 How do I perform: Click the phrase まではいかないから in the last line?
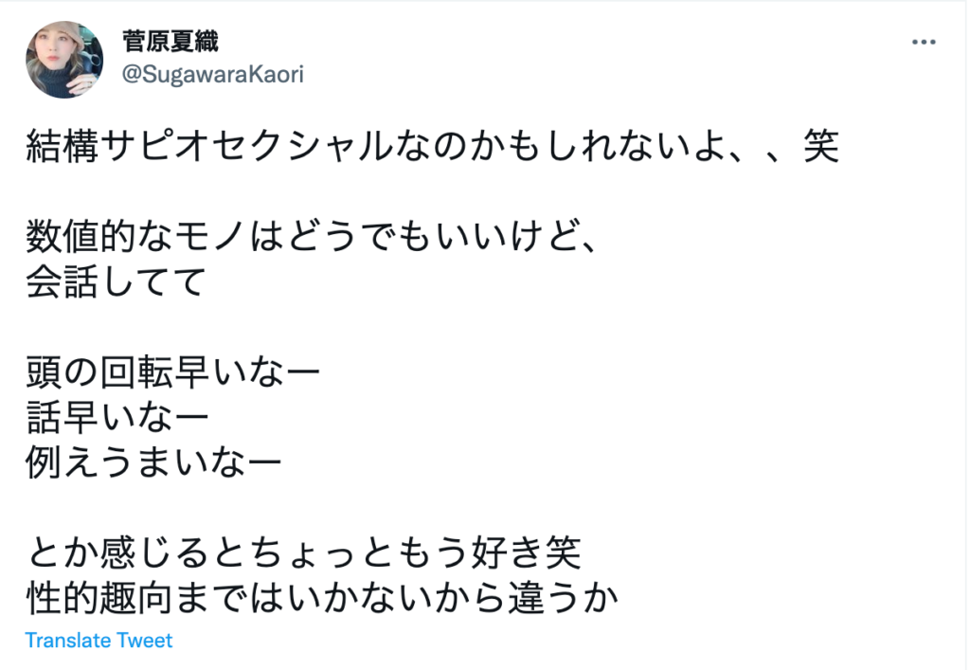pyautogui.click(x=340, y=598)
